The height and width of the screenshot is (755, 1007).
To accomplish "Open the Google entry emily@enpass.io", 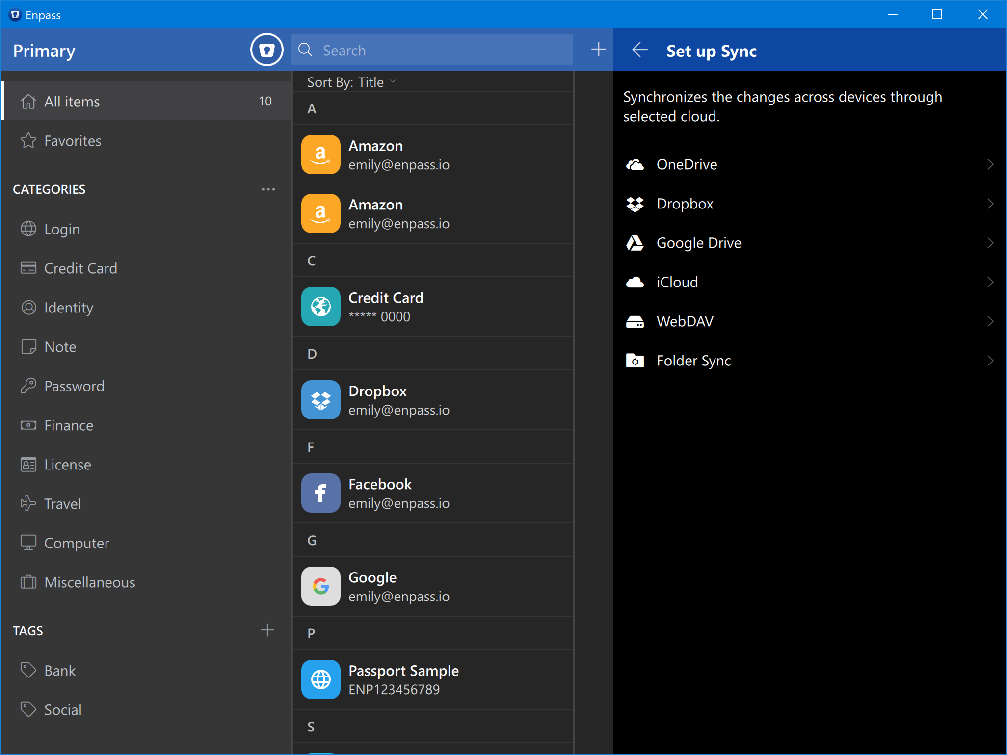I will tap(433, 586).
